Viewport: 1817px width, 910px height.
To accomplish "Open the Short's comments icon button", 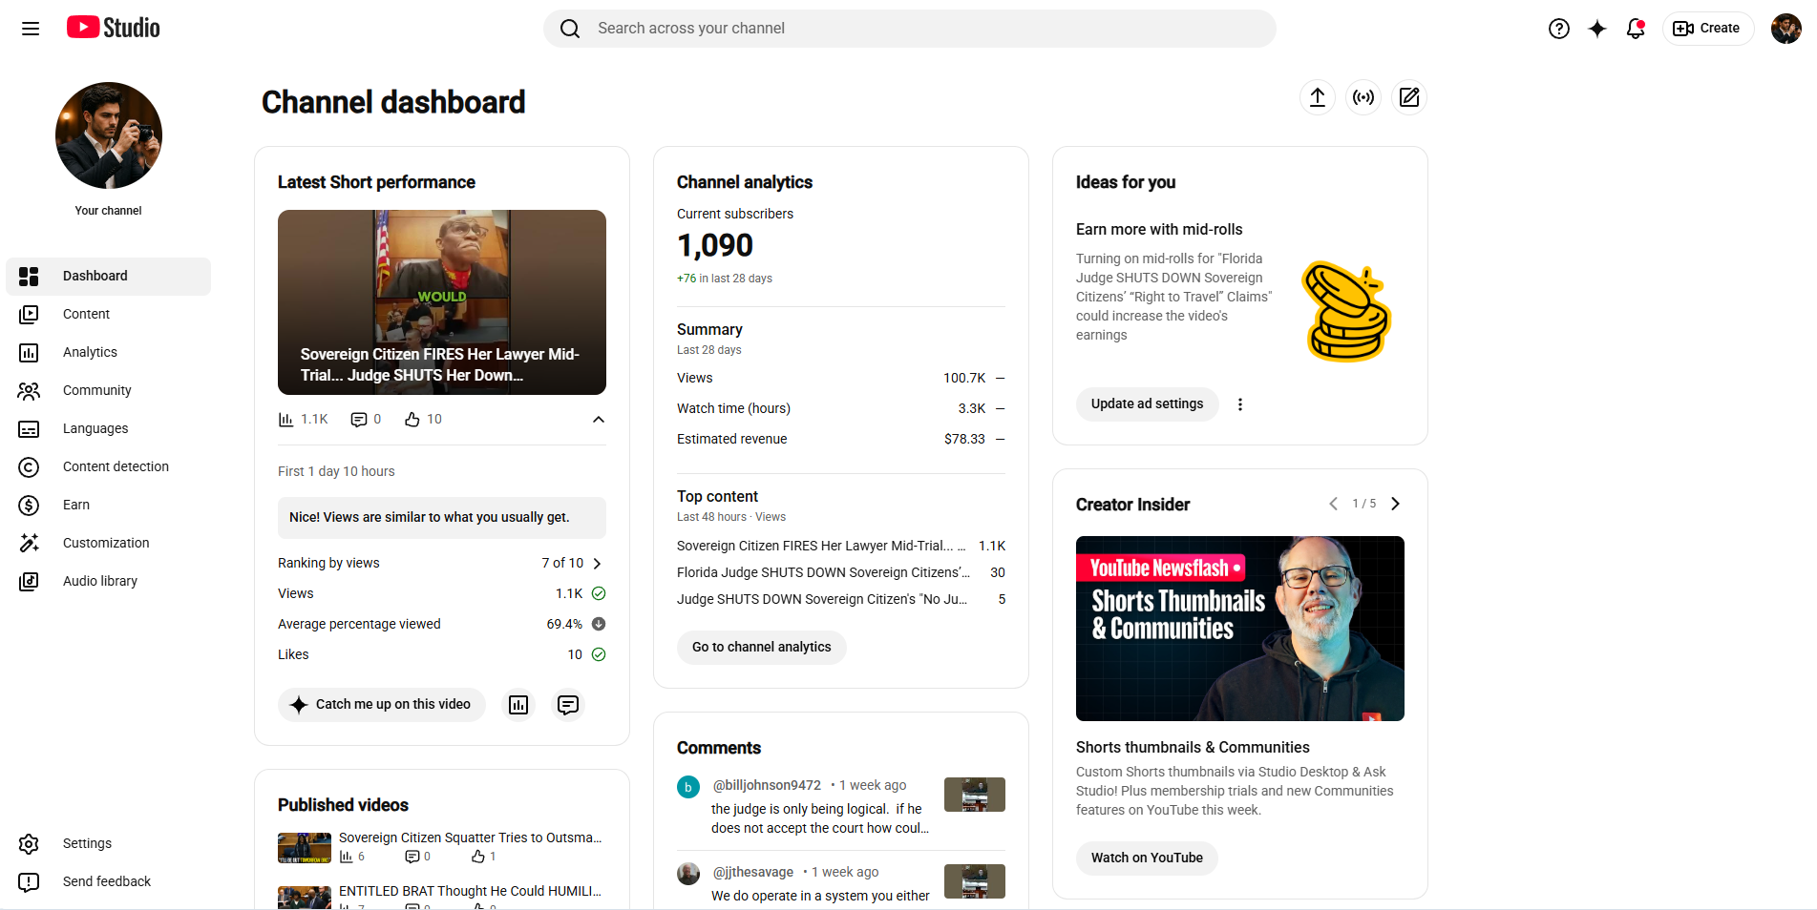I will point(568,705).
